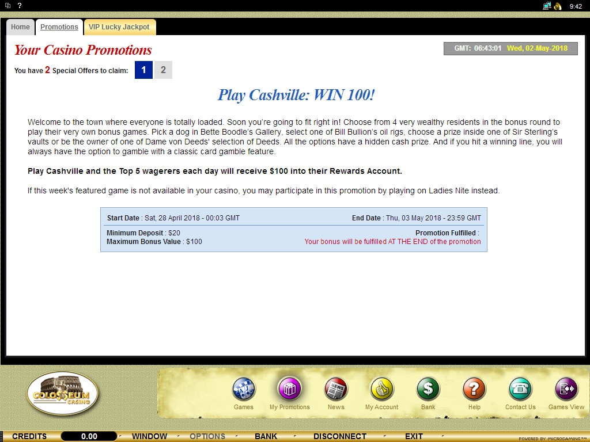The image size is (590, 442).
Task: Open My Account thumbs-up icon
Action: [381, 390]
